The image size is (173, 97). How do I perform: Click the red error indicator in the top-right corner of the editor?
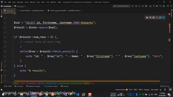pyautogui.click(x=169, y=14)
